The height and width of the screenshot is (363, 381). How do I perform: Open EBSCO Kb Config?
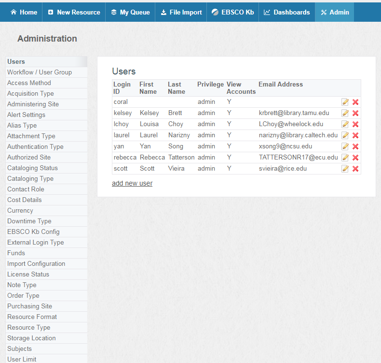click(46, 232)
